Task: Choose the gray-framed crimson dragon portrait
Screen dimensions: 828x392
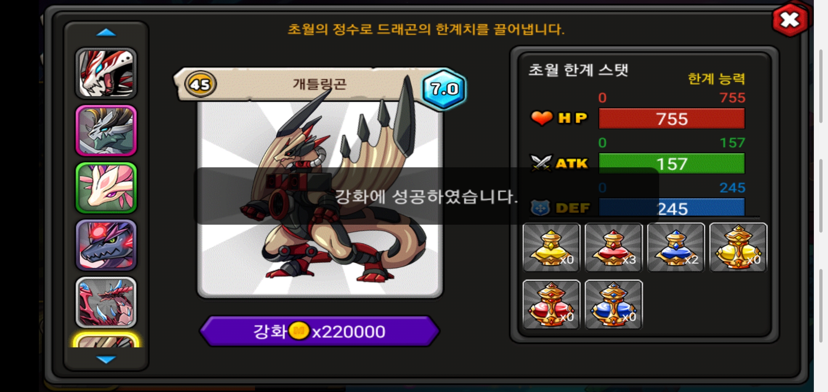Action: click(x=106, y=303)
